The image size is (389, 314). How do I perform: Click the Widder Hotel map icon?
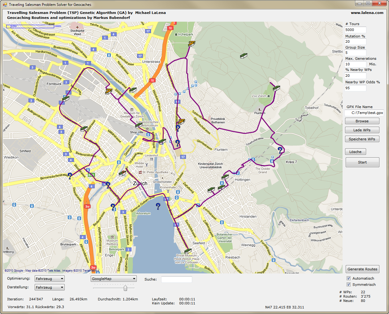[x=147, y=164]
